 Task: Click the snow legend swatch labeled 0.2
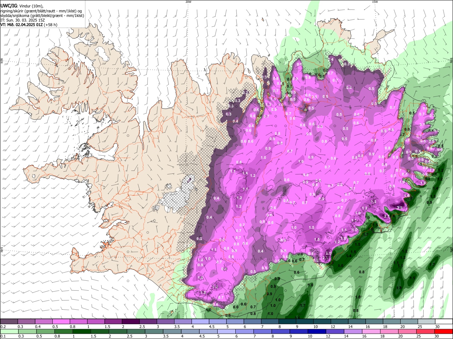coord(9,322)
